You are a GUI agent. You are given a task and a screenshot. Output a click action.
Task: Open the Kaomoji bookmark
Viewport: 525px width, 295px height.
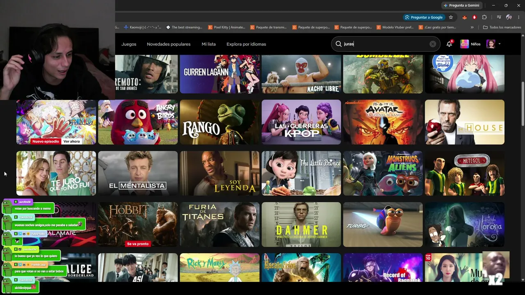point(142,27)
